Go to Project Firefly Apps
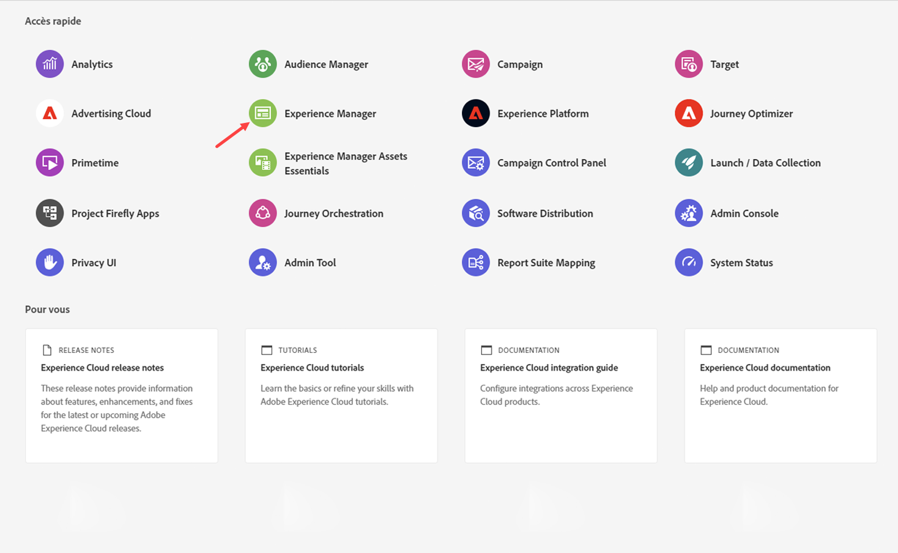The width and height of the screenshot is (898, 553). [x=115, y=213]
